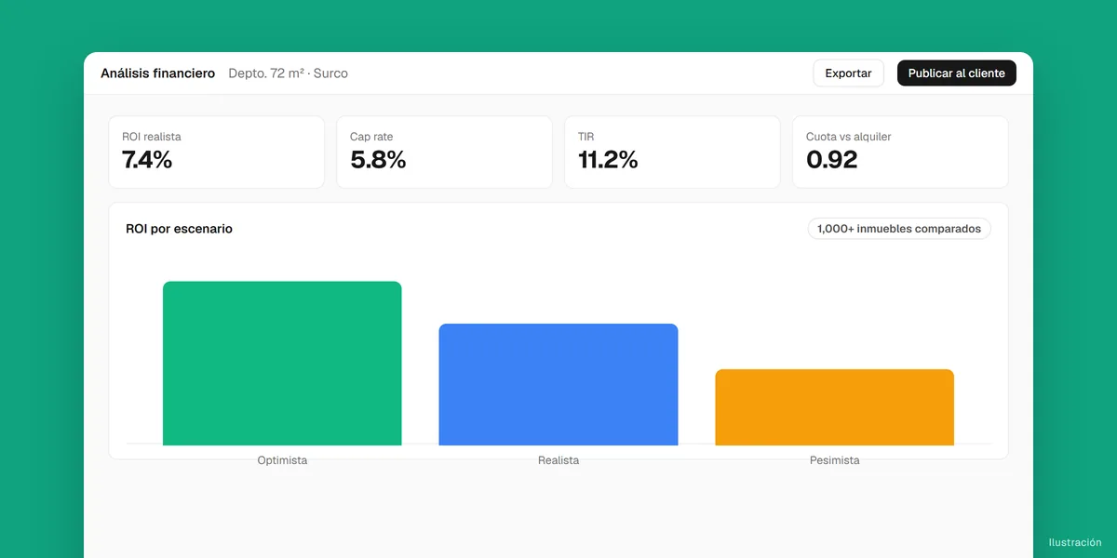Screen dimensions: 1117x558
Task: Open the TIR 11.2% metric card
Action: click(672, 152)
